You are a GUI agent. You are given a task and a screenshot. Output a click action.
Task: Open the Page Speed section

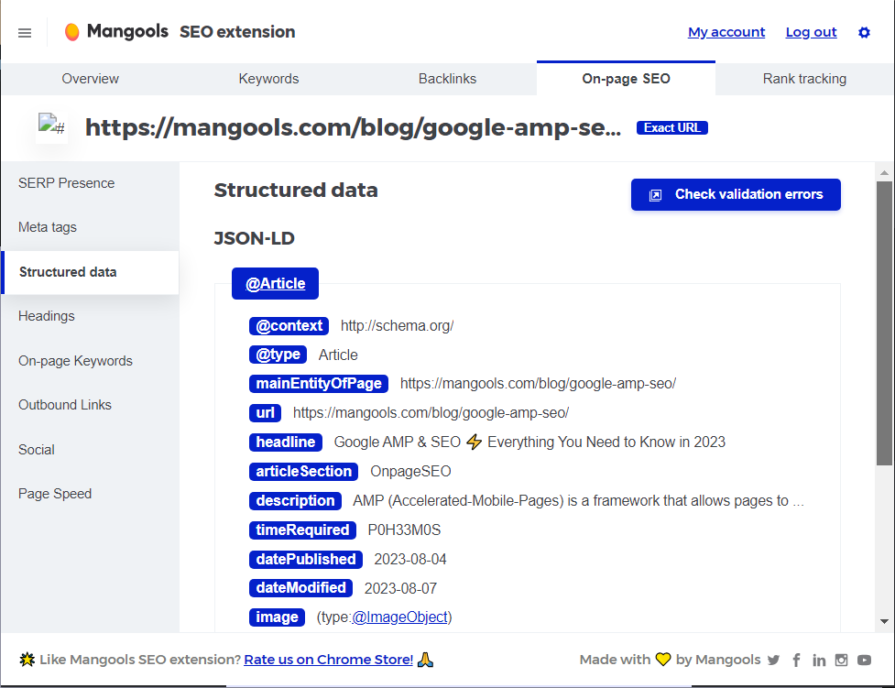click(54, 493)
